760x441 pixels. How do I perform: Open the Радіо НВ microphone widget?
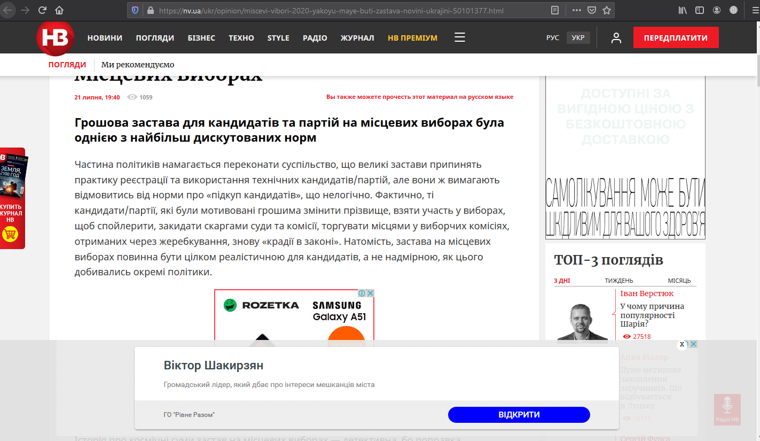coord(727,409)
